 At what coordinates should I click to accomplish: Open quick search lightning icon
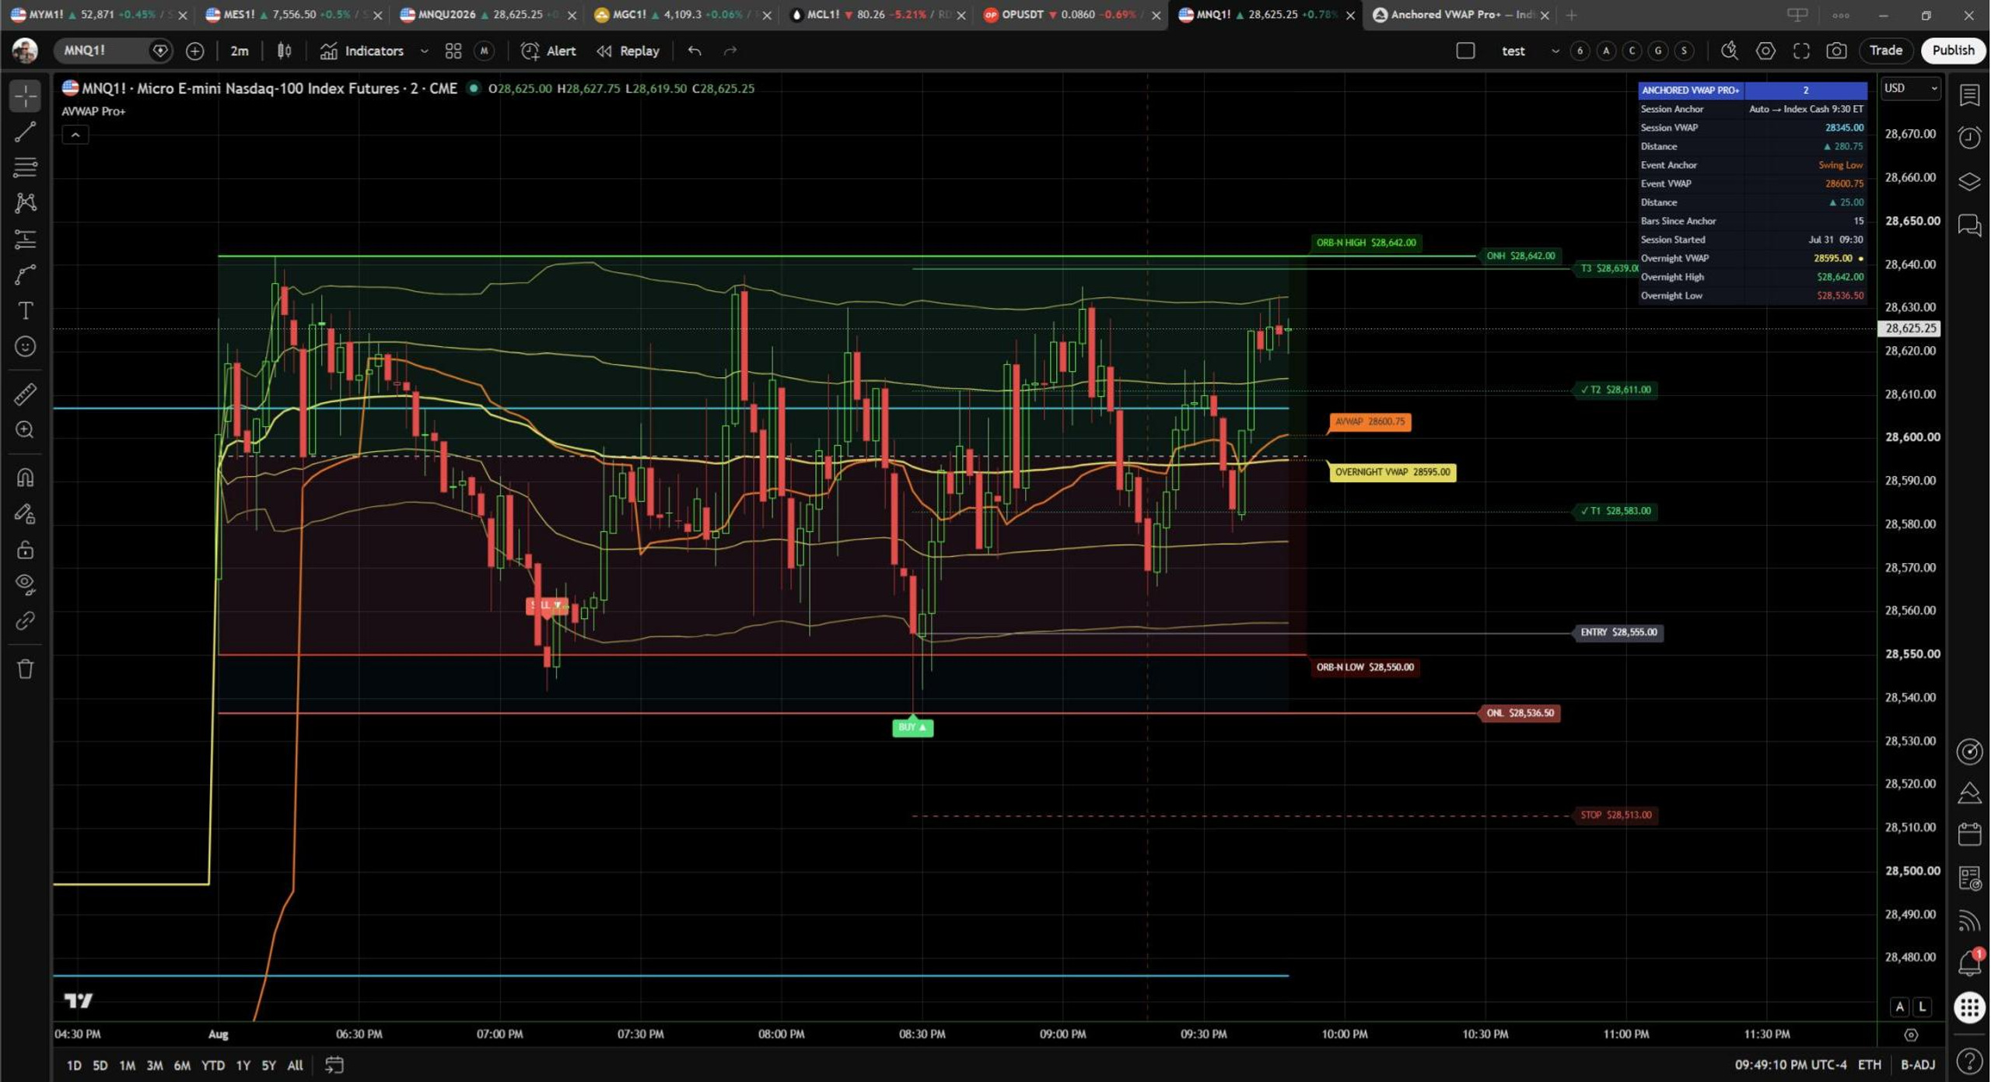[1729, 51]
